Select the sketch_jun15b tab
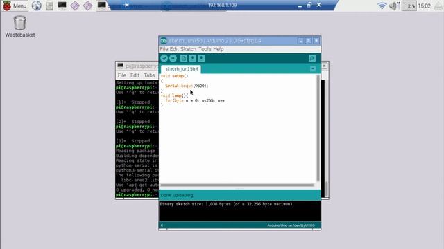Screen dimensions: 444x249 181,69
